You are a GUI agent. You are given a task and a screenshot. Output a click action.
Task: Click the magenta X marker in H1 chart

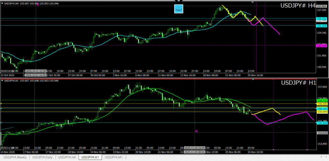coord(196,131)
